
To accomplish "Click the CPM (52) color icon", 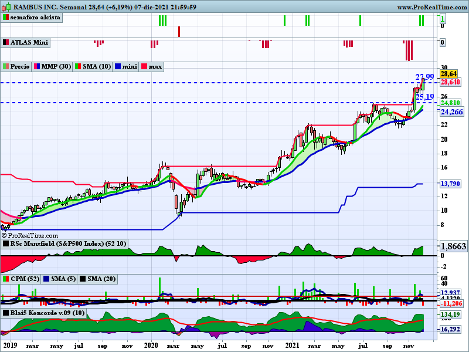I will tap(6, 279).
